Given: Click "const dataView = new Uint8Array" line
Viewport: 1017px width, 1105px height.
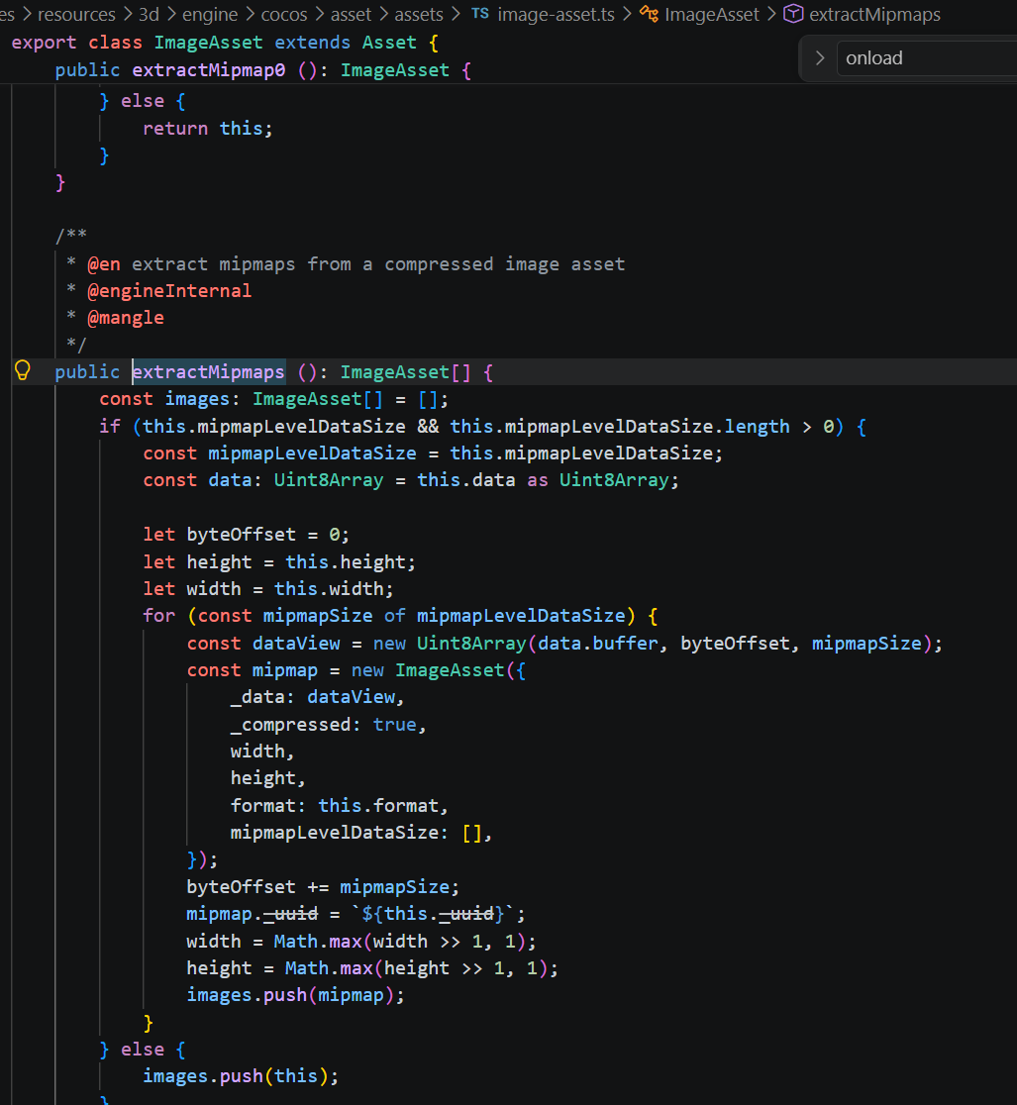Looking at the screenshot, I should (563, 644).
